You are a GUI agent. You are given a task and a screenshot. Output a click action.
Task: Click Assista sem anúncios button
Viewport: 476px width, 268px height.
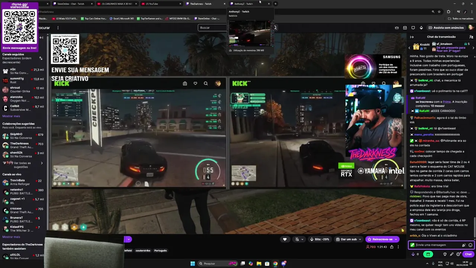click(446, 28)
